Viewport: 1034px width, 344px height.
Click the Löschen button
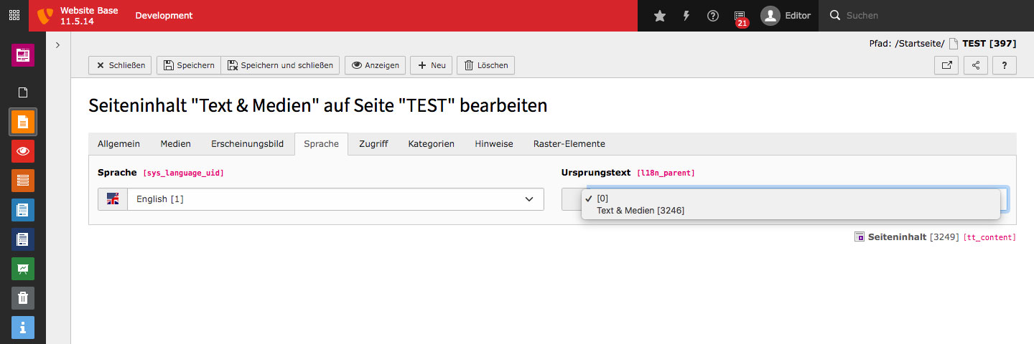click(x=485, y=65)
